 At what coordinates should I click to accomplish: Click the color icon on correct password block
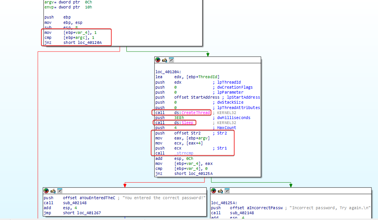46,191
